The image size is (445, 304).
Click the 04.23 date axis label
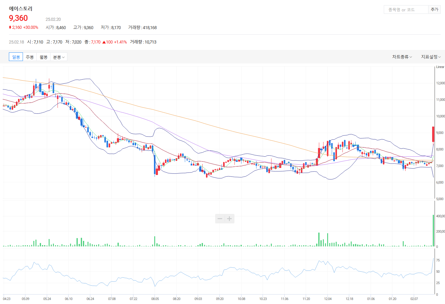click(7, 299)
